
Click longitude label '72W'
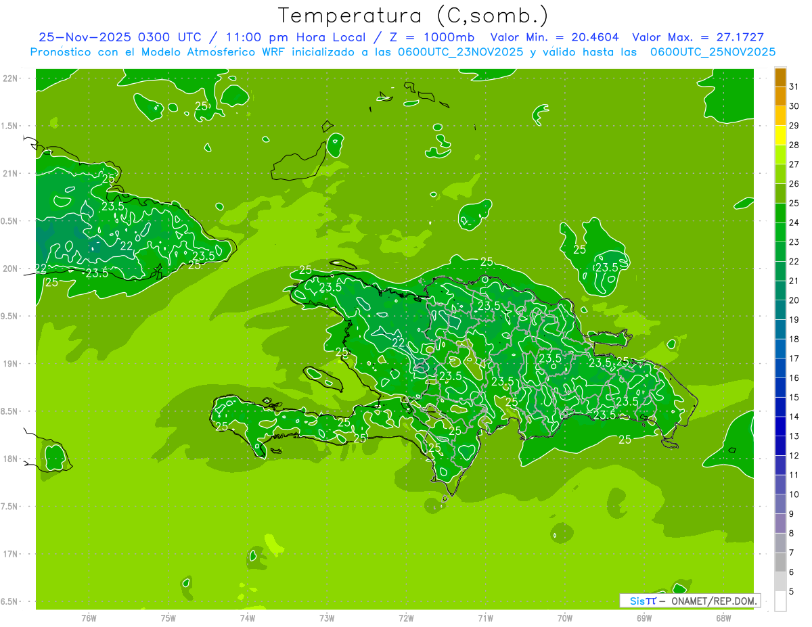coord(407,618)
